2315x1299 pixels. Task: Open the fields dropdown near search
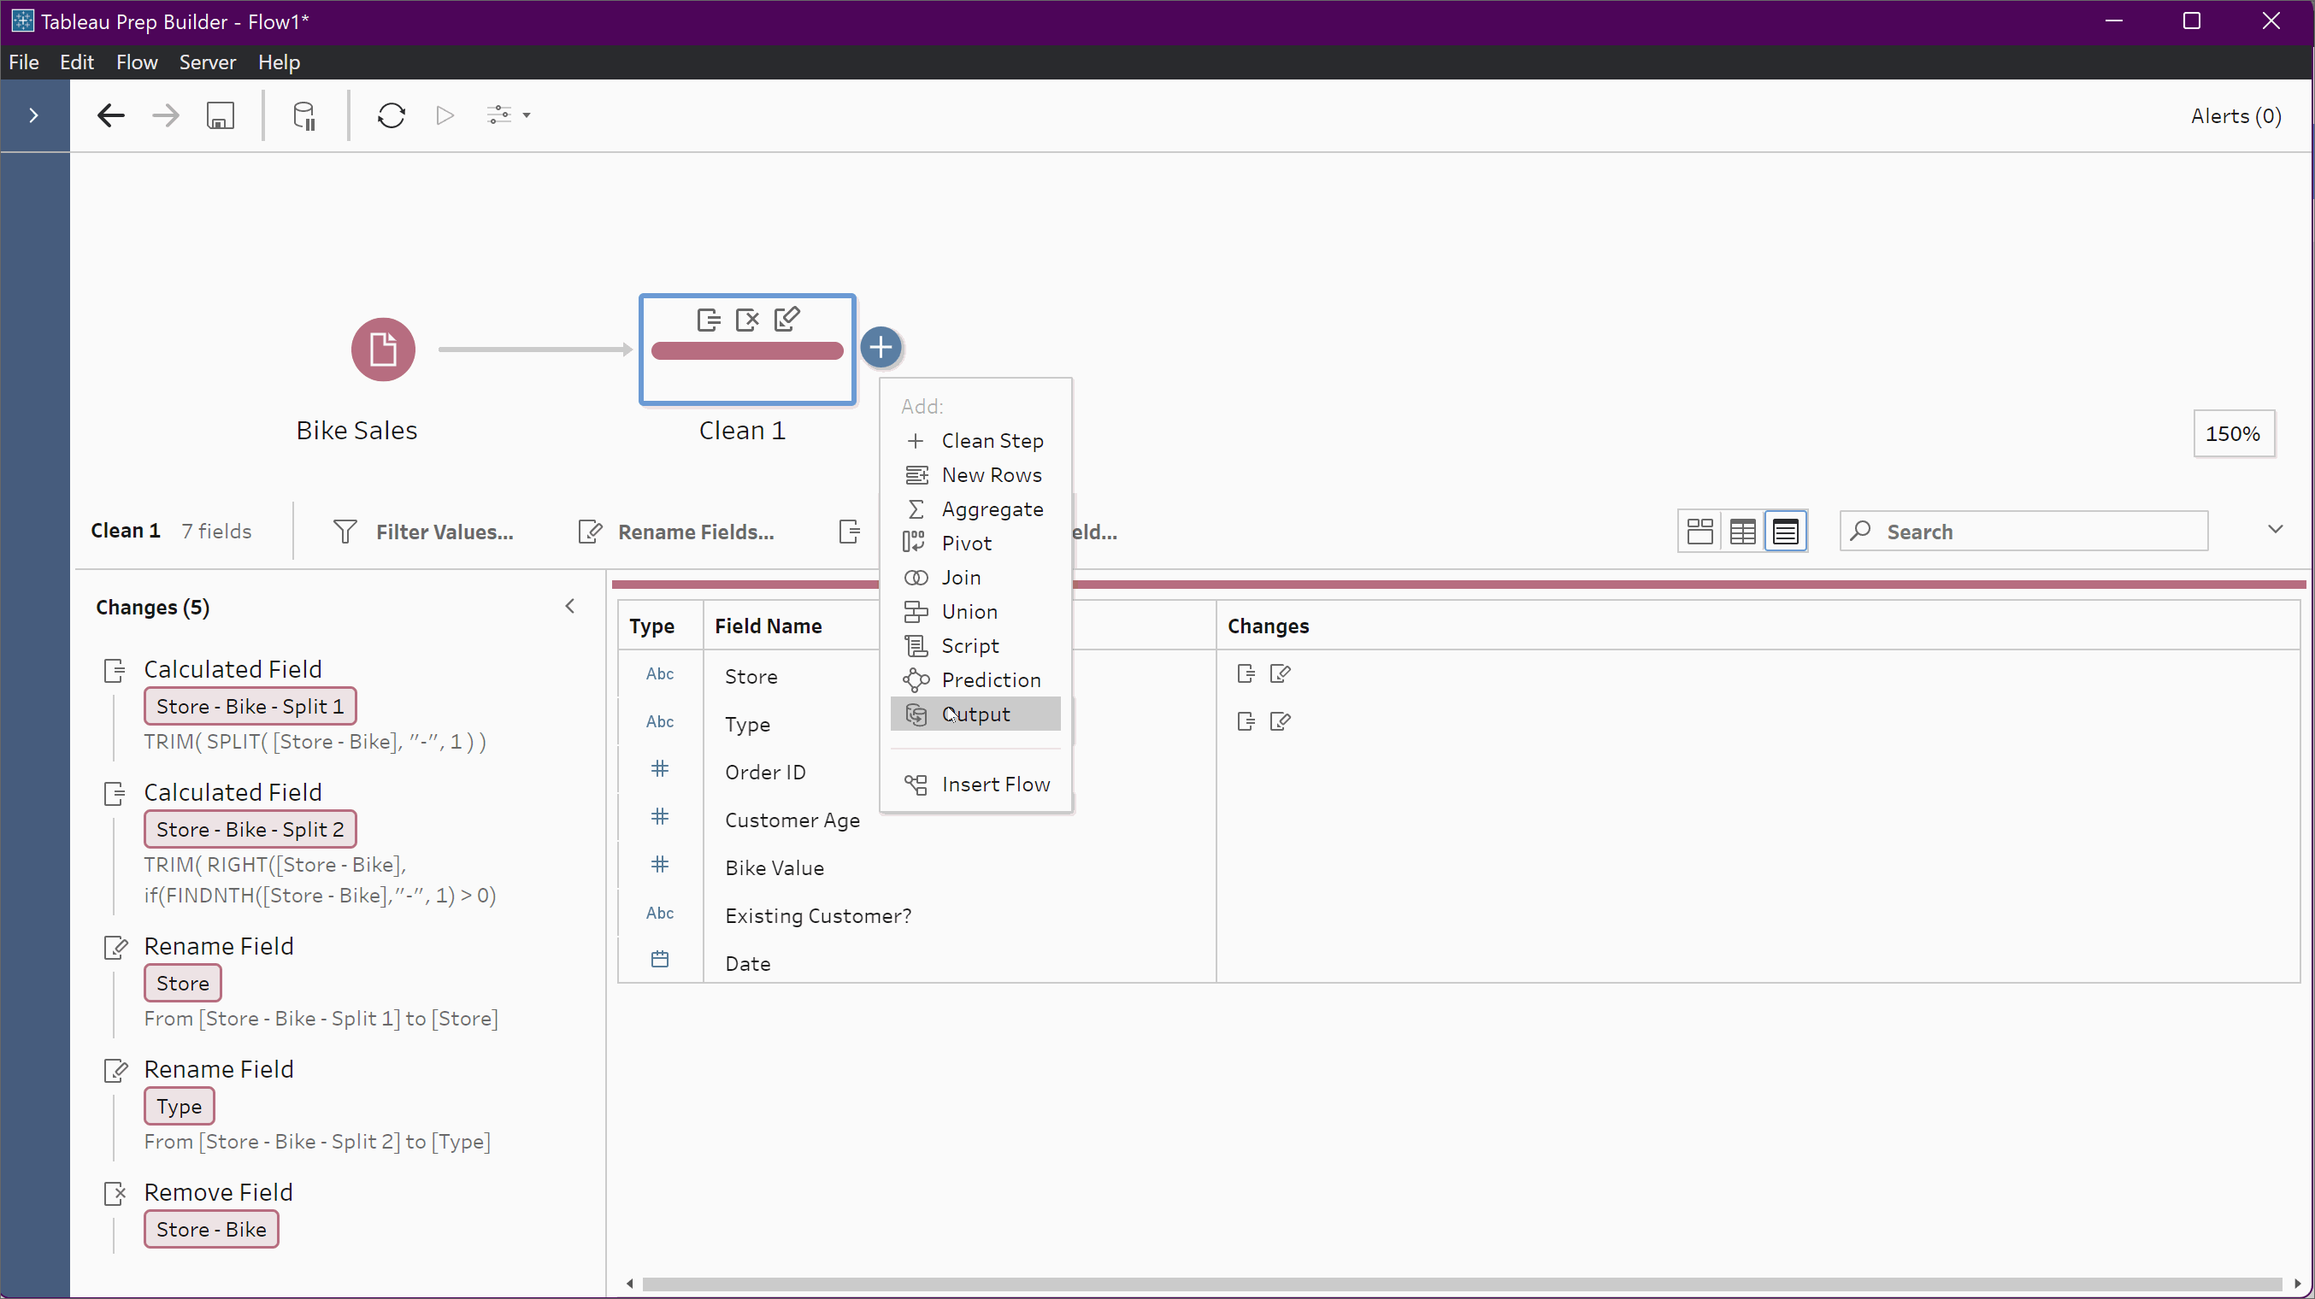click(2275, 529)
